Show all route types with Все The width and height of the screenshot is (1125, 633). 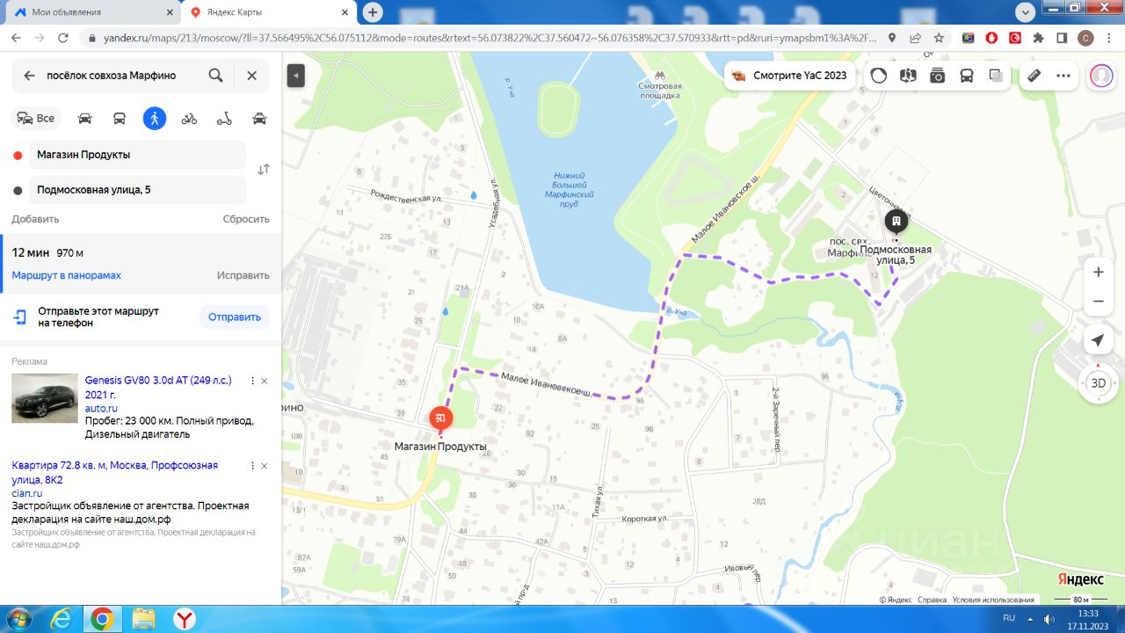pyautogui.click(x=36, y=118)
